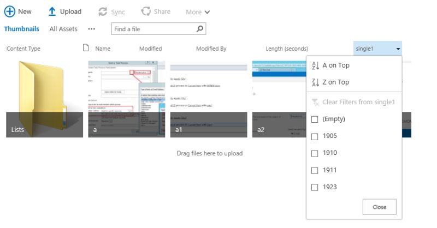
Task: Click the Share label
Action: pos(162,11)
